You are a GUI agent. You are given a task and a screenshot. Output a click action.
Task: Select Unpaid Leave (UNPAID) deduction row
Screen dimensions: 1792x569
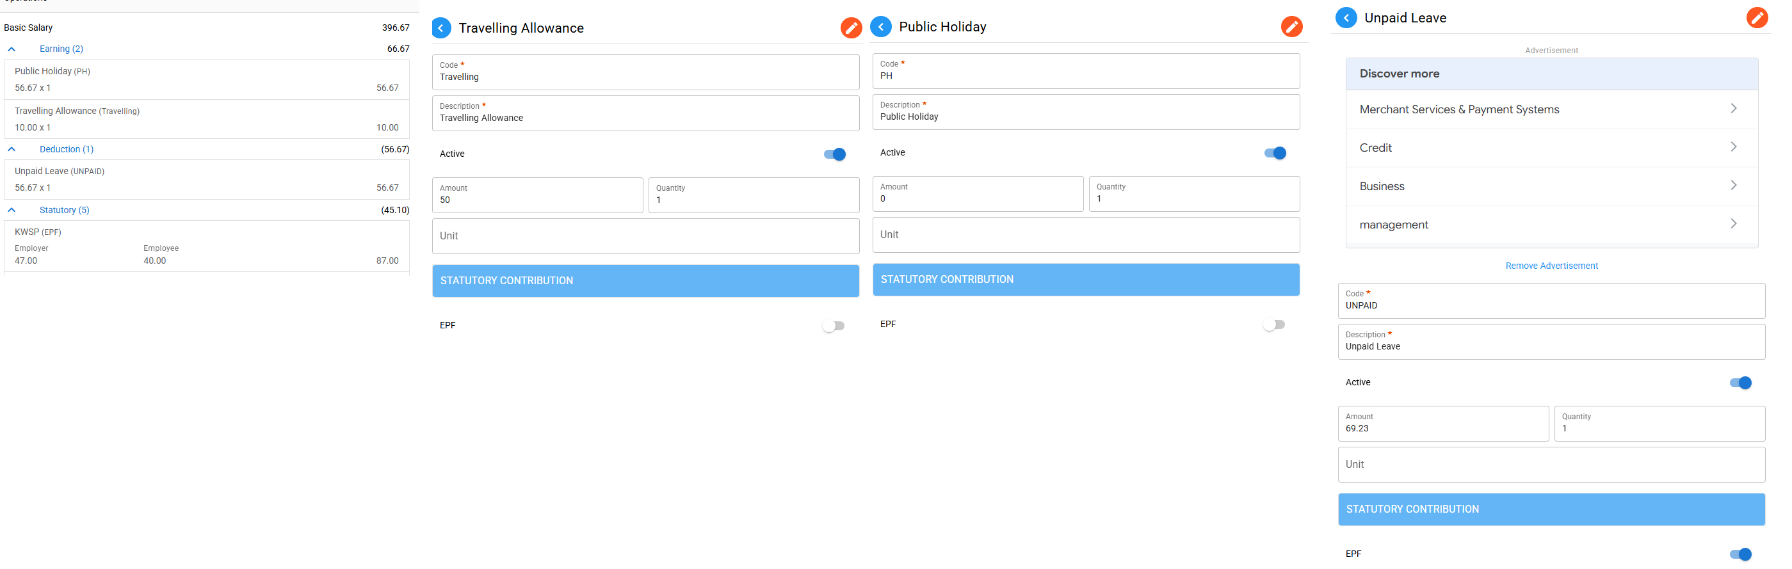207,179
